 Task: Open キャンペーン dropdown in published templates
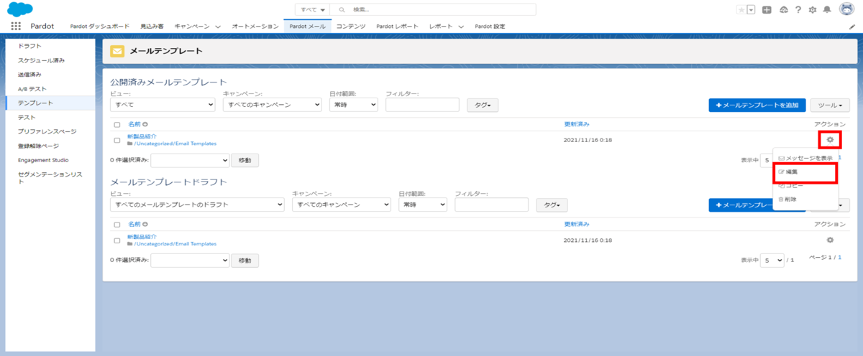(x=271, y=105)
